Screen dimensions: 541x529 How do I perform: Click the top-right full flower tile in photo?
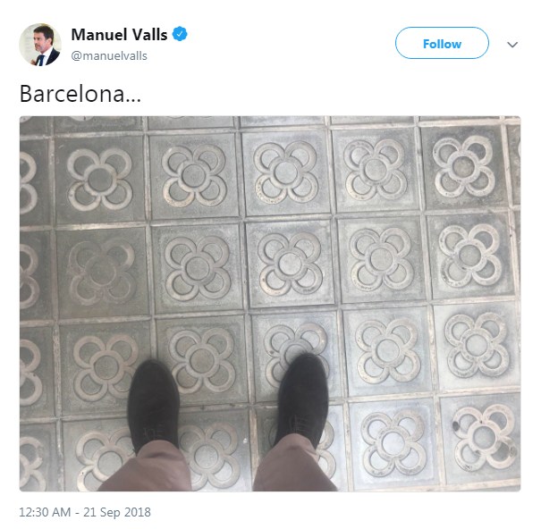pyautogui.click(x=464, y=167)
